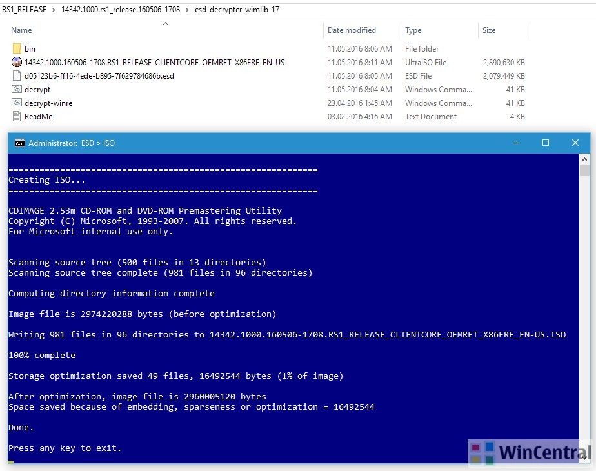Expand breadcrumb chevron after RS1_RELEASE
This screenshot has height=471, width=596.
[x=54, y=10]
